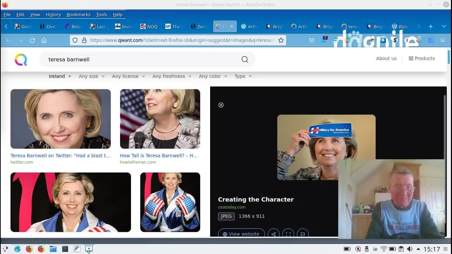Open the Any size filter

pyautogui.click(x=91, y=76)
